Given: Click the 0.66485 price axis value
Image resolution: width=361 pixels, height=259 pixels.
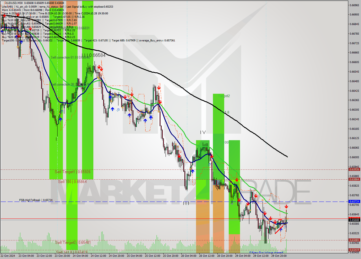Looking at the screenshot, I should coord(354,81).
